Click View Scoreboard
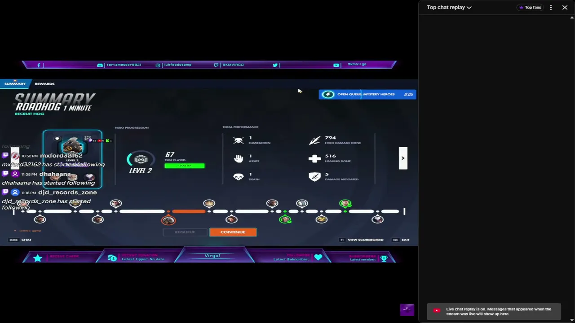The height and width of the screenshot is (323, 575). pos(362,240)
